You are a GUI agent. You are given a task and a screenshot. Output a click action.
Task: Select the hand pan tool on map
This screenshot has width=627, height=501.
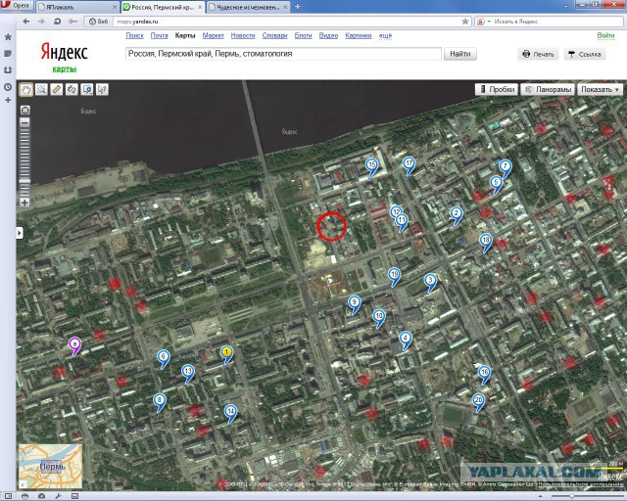[x=26, y=89]
